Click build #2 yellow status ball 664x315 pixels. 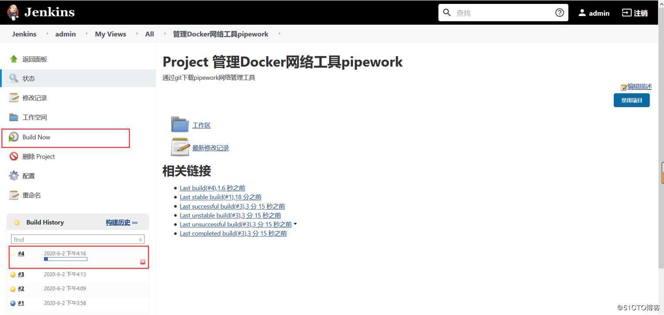13,289
